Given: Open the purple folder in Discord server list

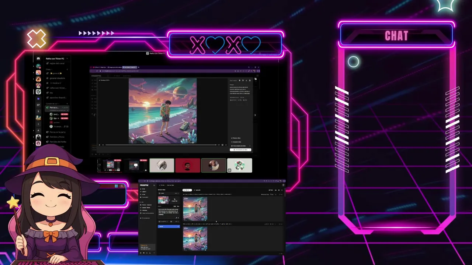Looking at the screenshot, I should tap(38, 99).
